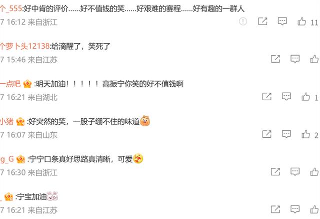Like the 给滴醒了，笑死了 comment
This screenshot has width=320, height=219.
click(314, 59)
